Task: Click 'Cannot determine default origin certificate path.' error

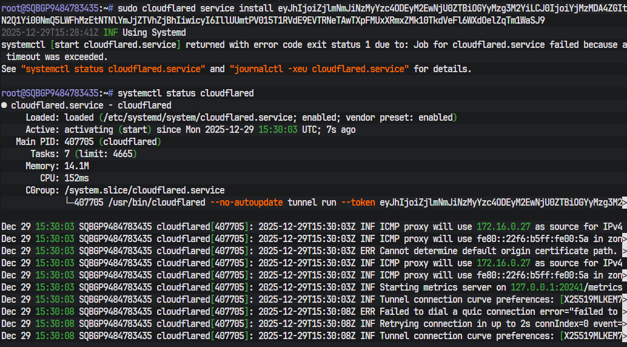Action: point(498,251)
